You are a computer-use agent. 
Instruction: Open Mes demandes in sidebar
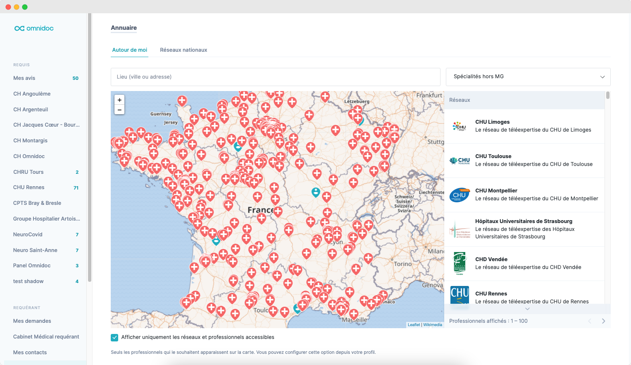coord(32,321)
